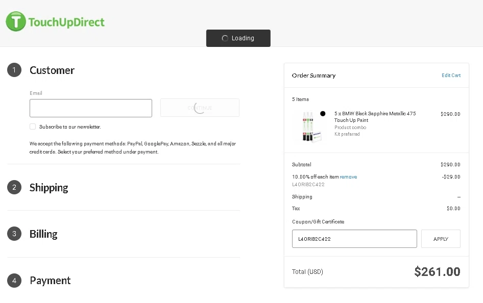Screen dimensions: 483x303
Task: Click the Loading spinner indicator
Action: click(225, 38)
